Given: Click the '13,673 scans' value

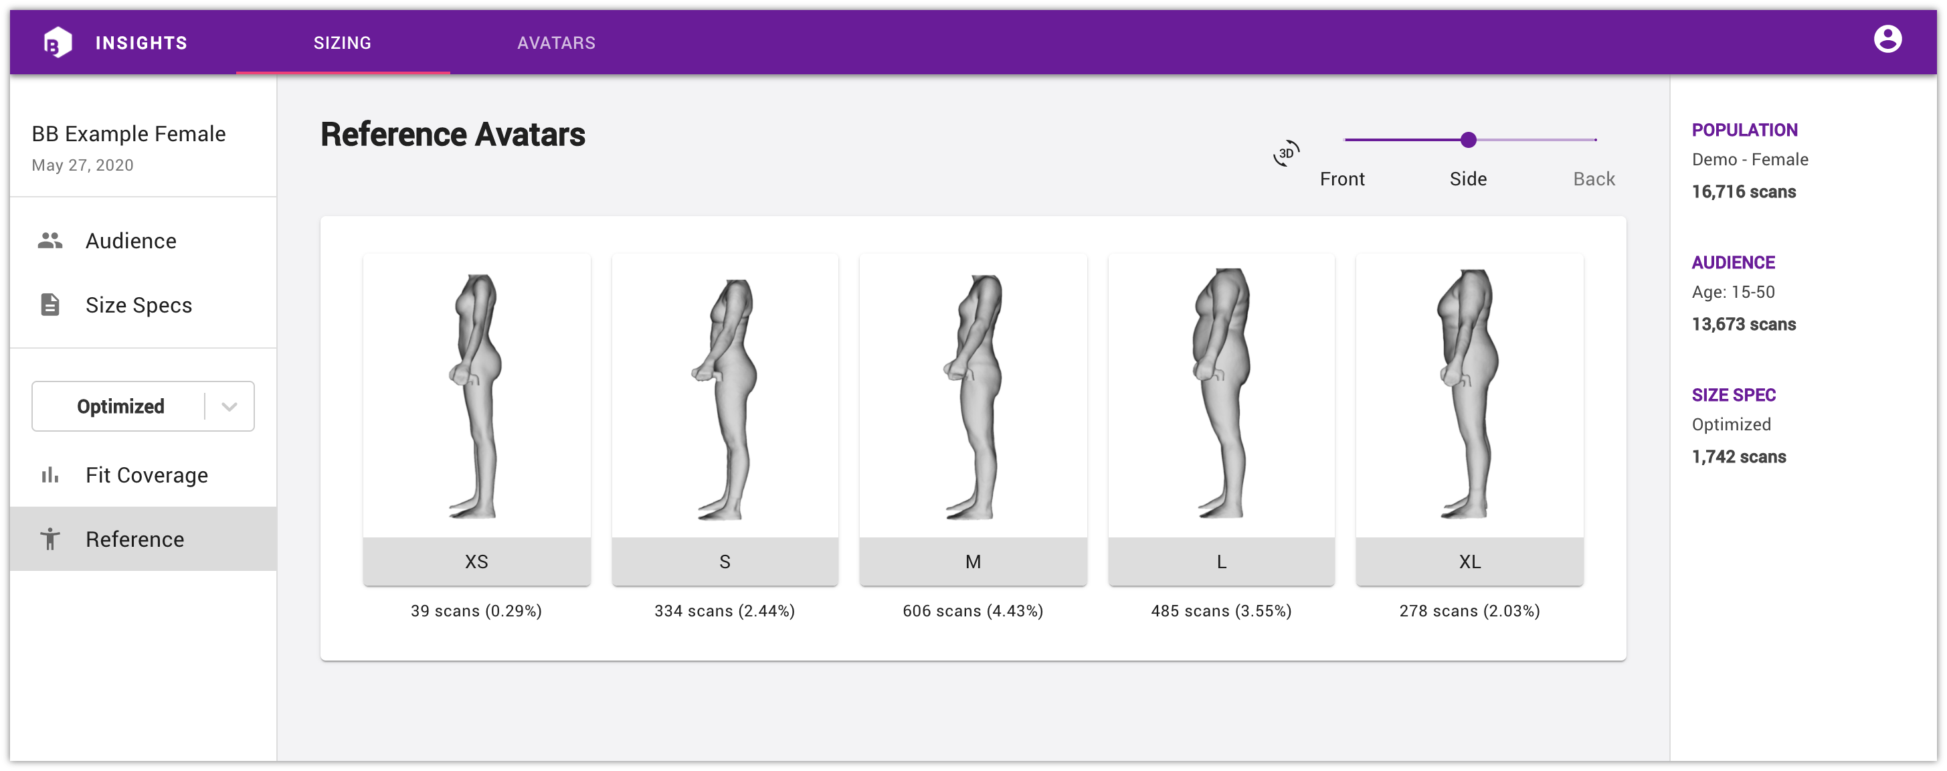Looking at the screenshot, I should tap(1744, 325).
